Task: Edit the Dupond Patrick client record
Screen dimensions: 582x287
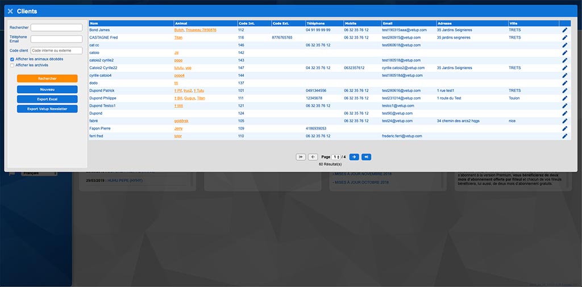Action: (564, 90)
